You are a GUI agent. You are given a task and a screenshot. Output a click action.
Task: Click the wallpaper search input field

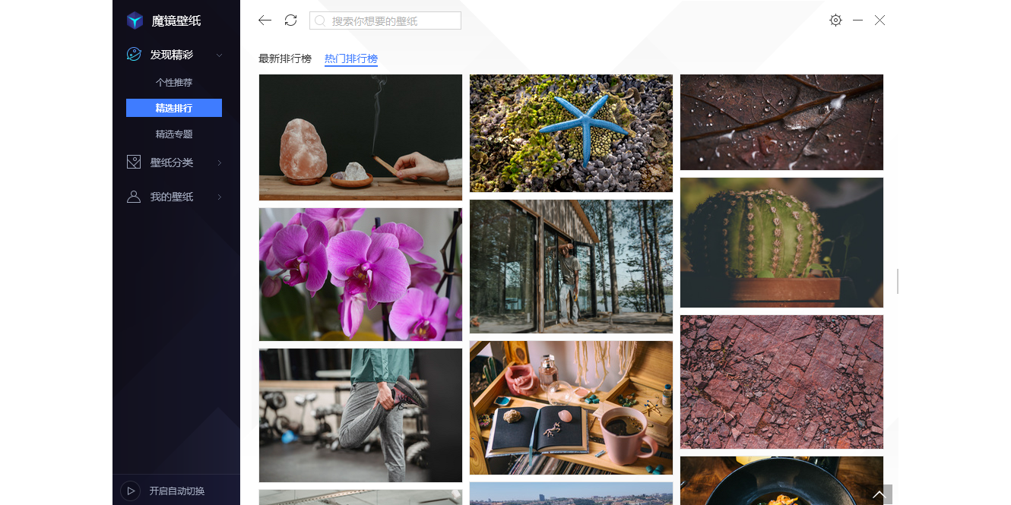click(391, 21)
